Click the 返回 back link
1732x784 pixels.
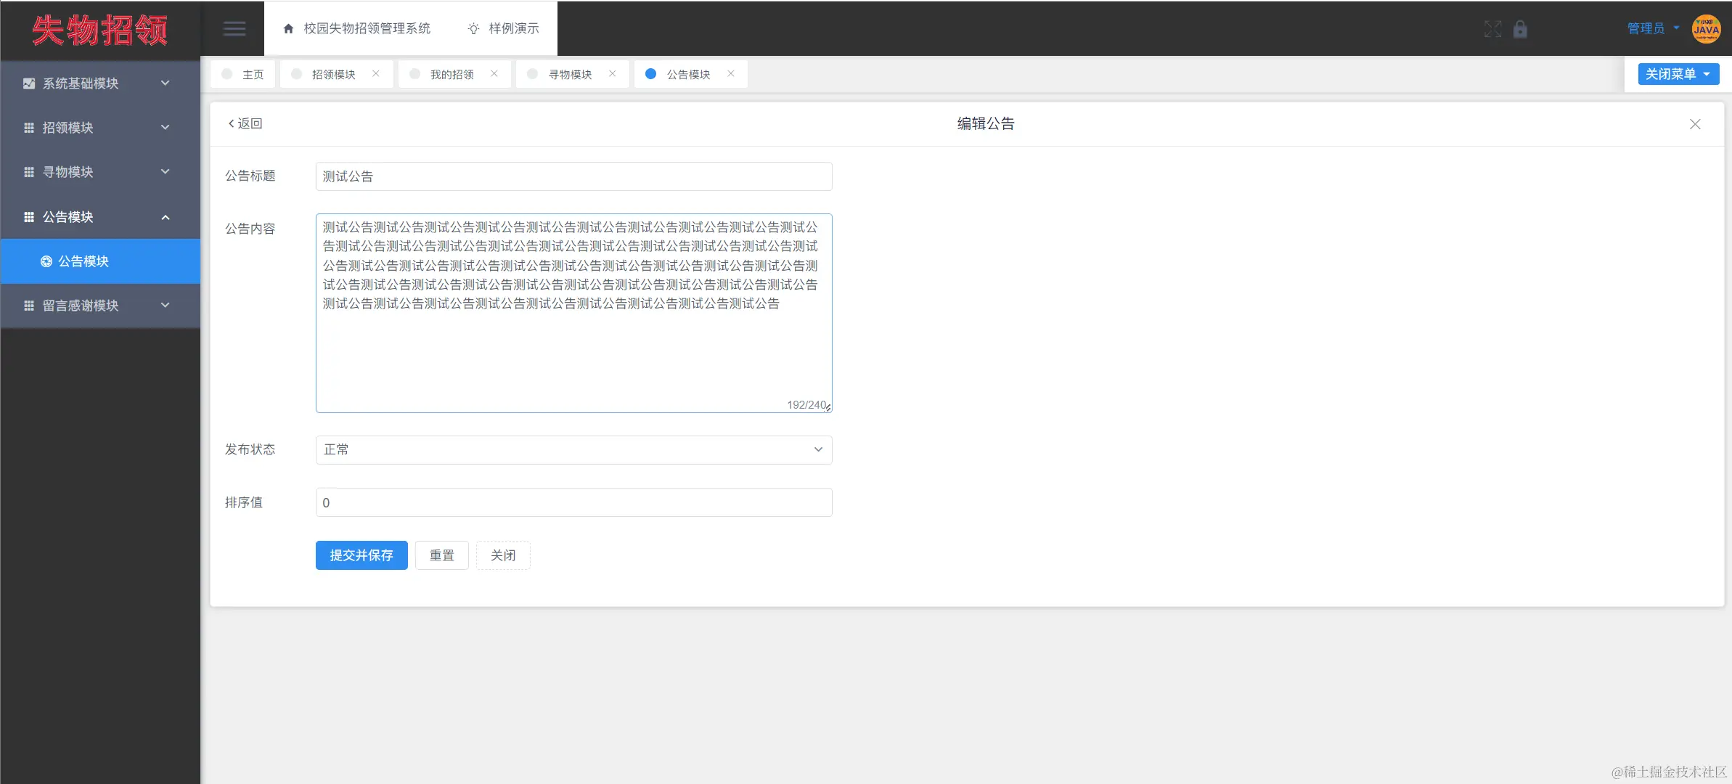click(x=245, y=123)
